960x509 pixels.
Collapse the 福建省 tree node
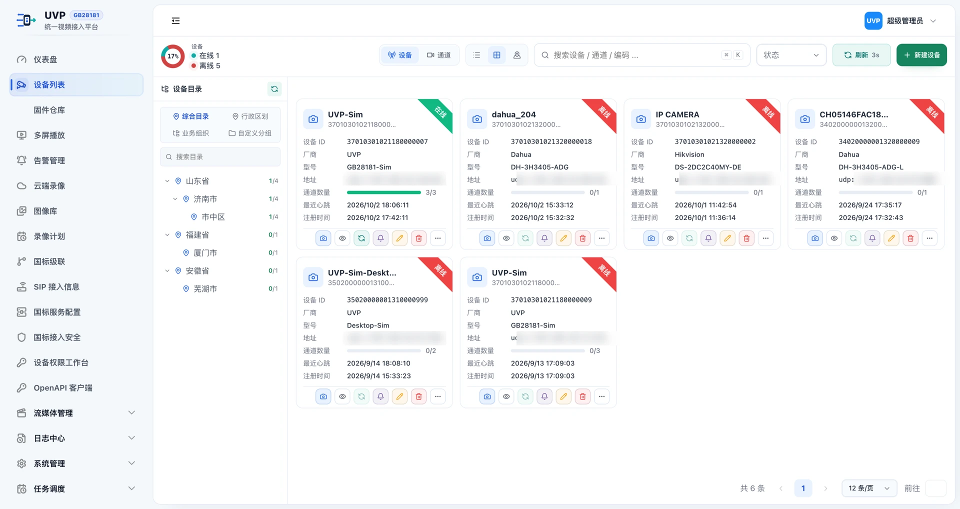tap(167, 235)
